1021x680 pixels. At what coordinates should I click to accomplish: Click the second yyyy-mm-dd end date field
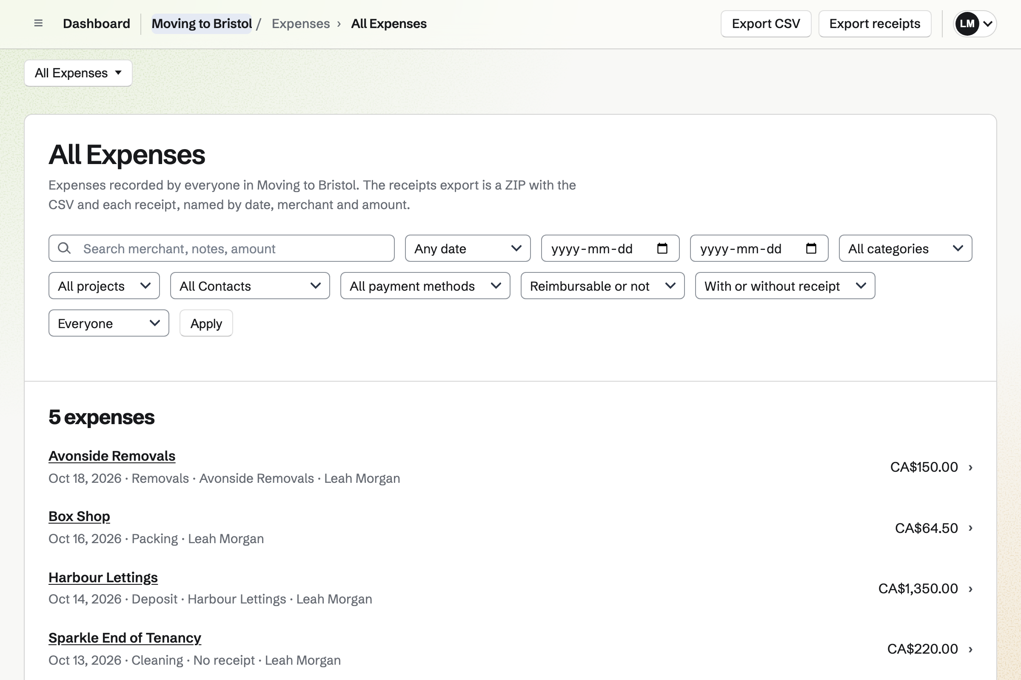coord(759,248)
